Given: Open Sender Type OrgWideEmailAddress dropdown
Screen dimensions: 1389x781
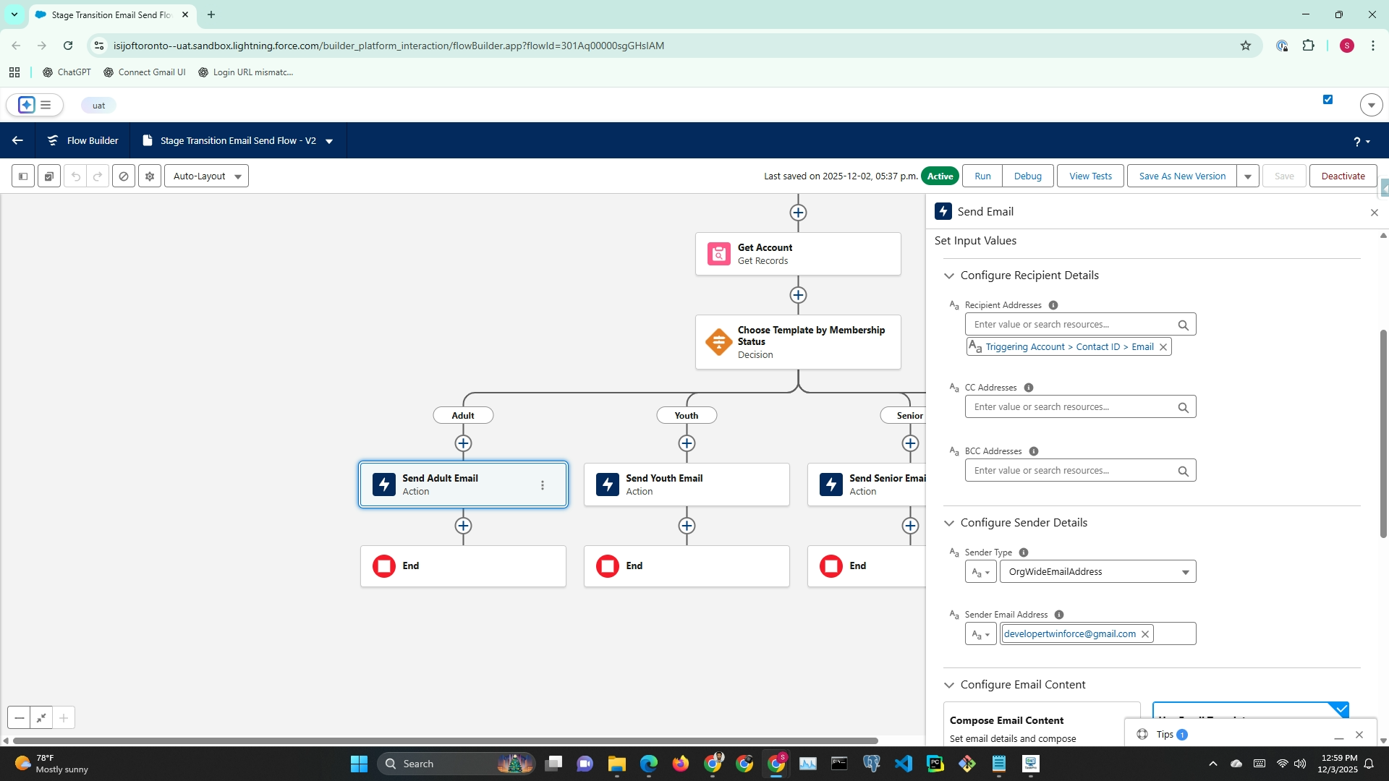Looking at the screenshot, I should [x=1097, y=572].
